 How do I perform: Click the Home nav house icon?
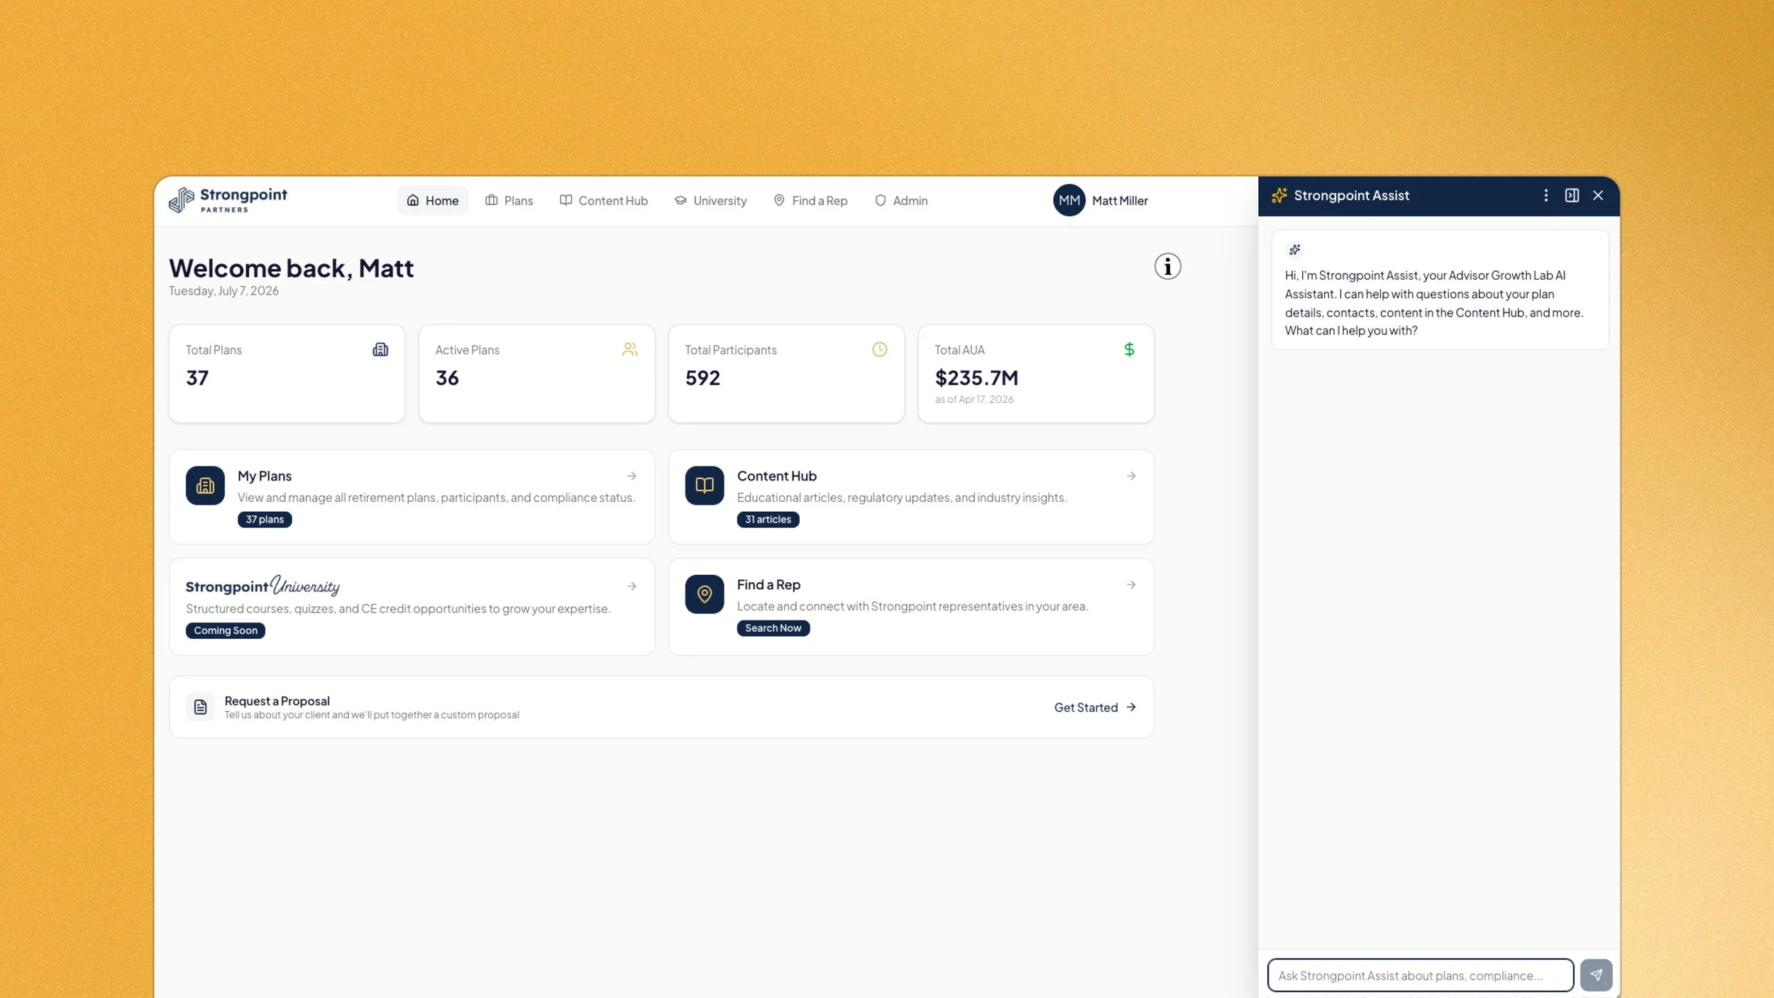(412, 200)
